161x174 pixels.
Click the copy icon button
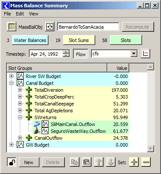click(75, 162)
